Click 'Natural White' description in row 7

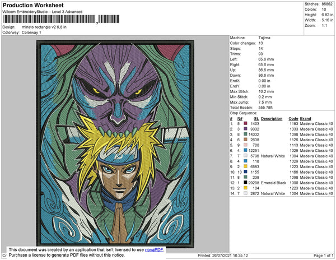[273, 156]
